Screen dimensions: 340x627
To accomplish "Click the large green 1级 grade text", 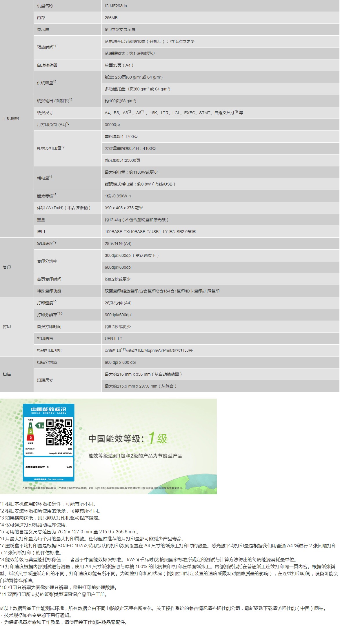I will pyautogui.click(x=158, y=438).
